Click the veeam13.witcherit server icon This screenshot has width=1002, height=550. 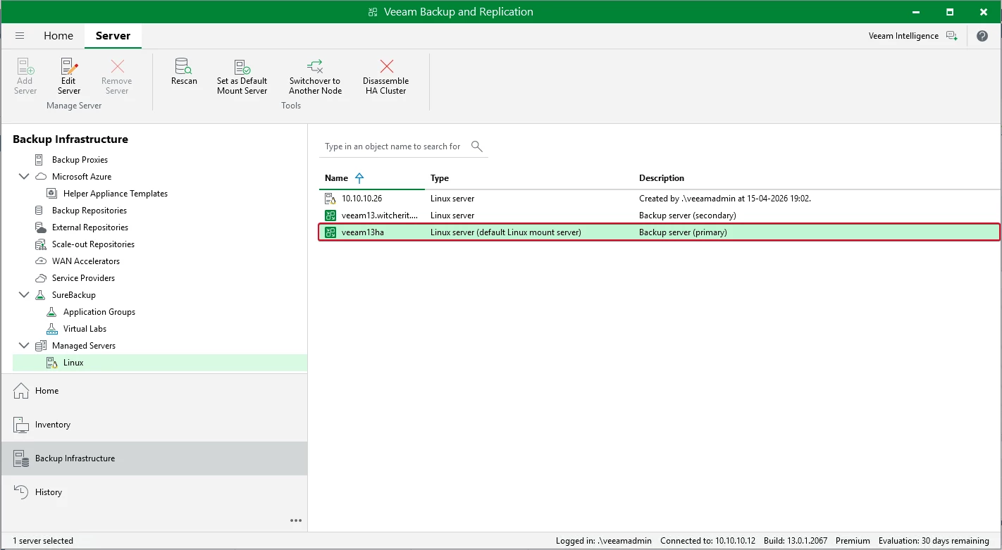point(330,215)
